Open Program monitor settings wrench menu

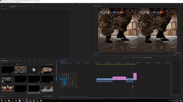coord(174,53)
